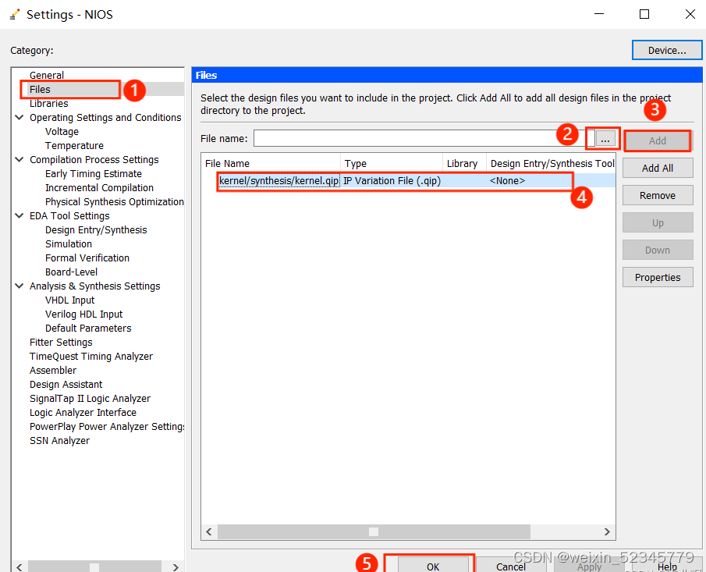Open SSN Analyzer settings

[x=59, y=440]
